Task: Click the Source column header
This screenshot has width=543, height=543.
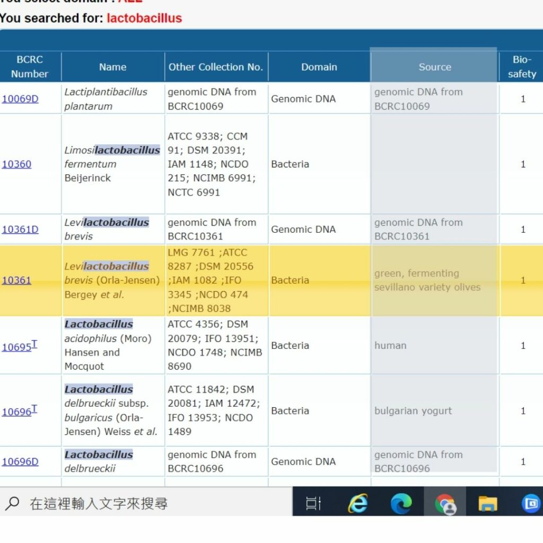Action: 434,67
